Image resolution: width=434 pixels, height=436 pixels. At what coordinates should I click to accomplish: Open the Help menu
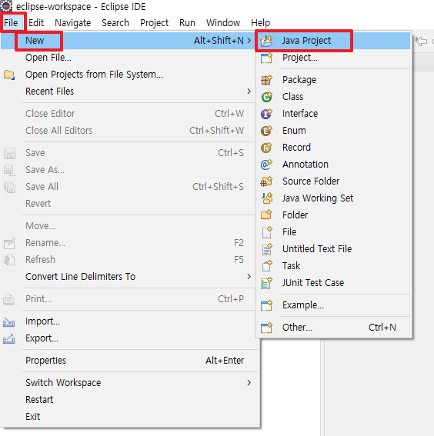(260, 23)
